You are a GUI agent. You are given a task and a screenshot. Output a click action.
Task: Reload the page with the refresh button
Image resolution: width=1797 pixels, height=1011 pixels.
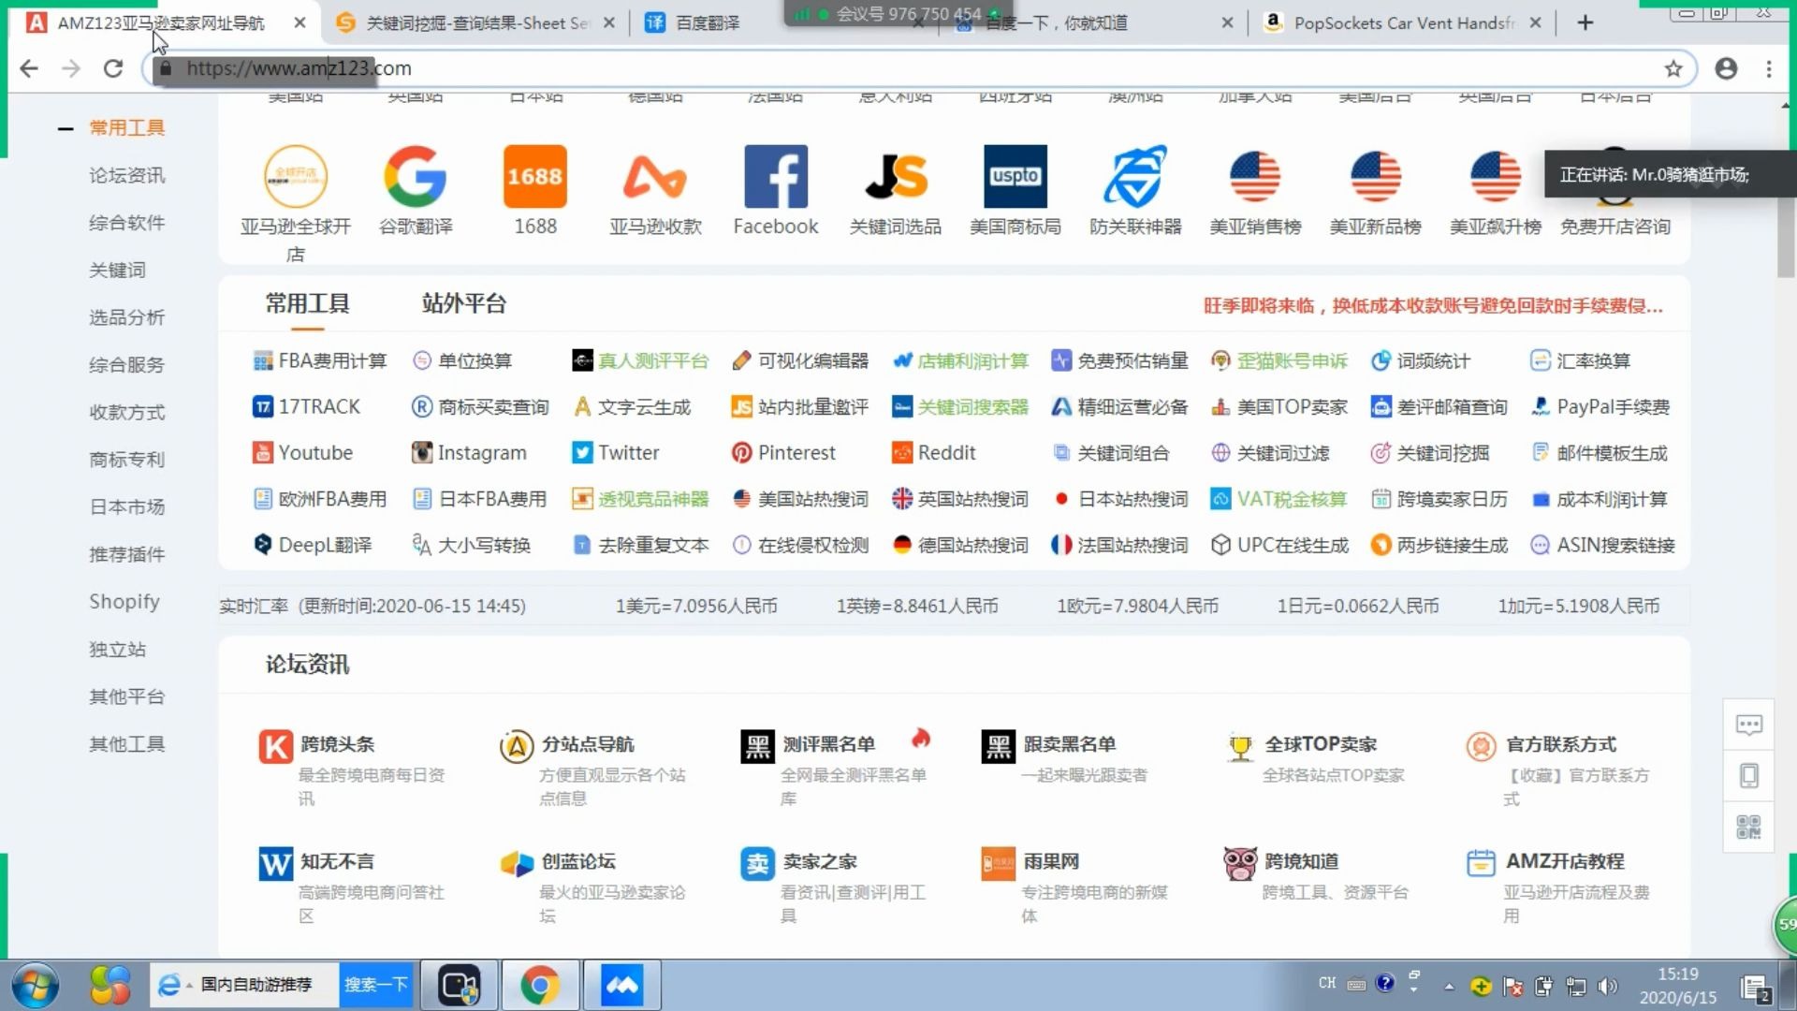(x=113, y=68)
